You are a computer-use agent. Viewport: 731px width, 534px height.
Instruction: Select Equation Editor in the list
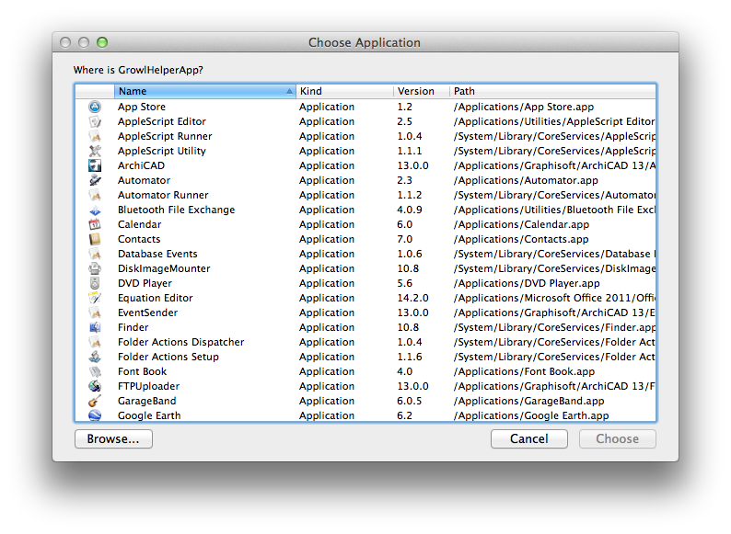(x=156, y=298)
